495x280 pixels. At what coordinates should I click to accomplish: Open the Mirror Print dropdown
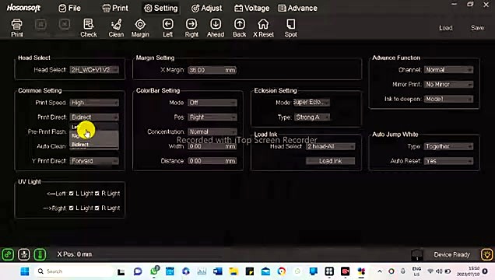click(448, 84)
